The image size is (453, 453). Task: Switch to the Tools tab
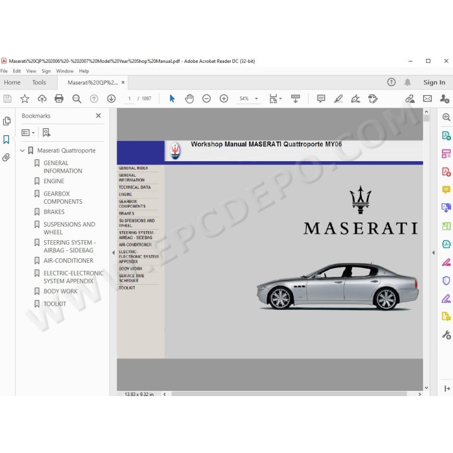point(39,83)
